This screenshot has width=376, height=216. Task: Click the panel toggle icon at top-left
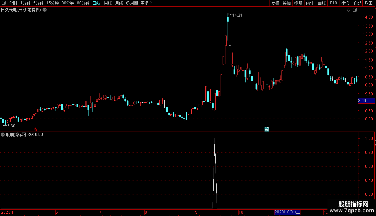coord(4,3)
